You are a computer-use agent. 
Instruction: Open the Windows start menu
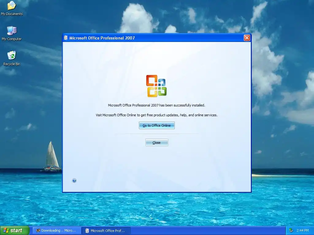(14, 230)
